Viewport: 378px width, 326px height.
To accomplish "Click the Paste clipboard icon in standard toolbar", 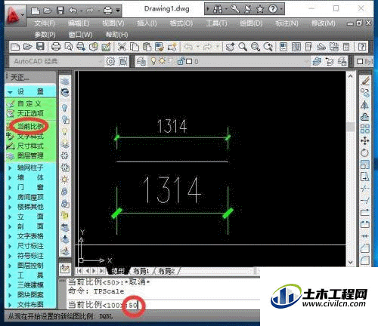I will coord(147,47).
